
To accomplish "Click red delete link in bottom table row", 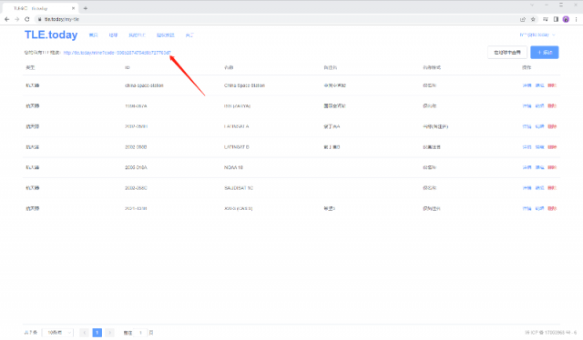I will pos(552,208).
